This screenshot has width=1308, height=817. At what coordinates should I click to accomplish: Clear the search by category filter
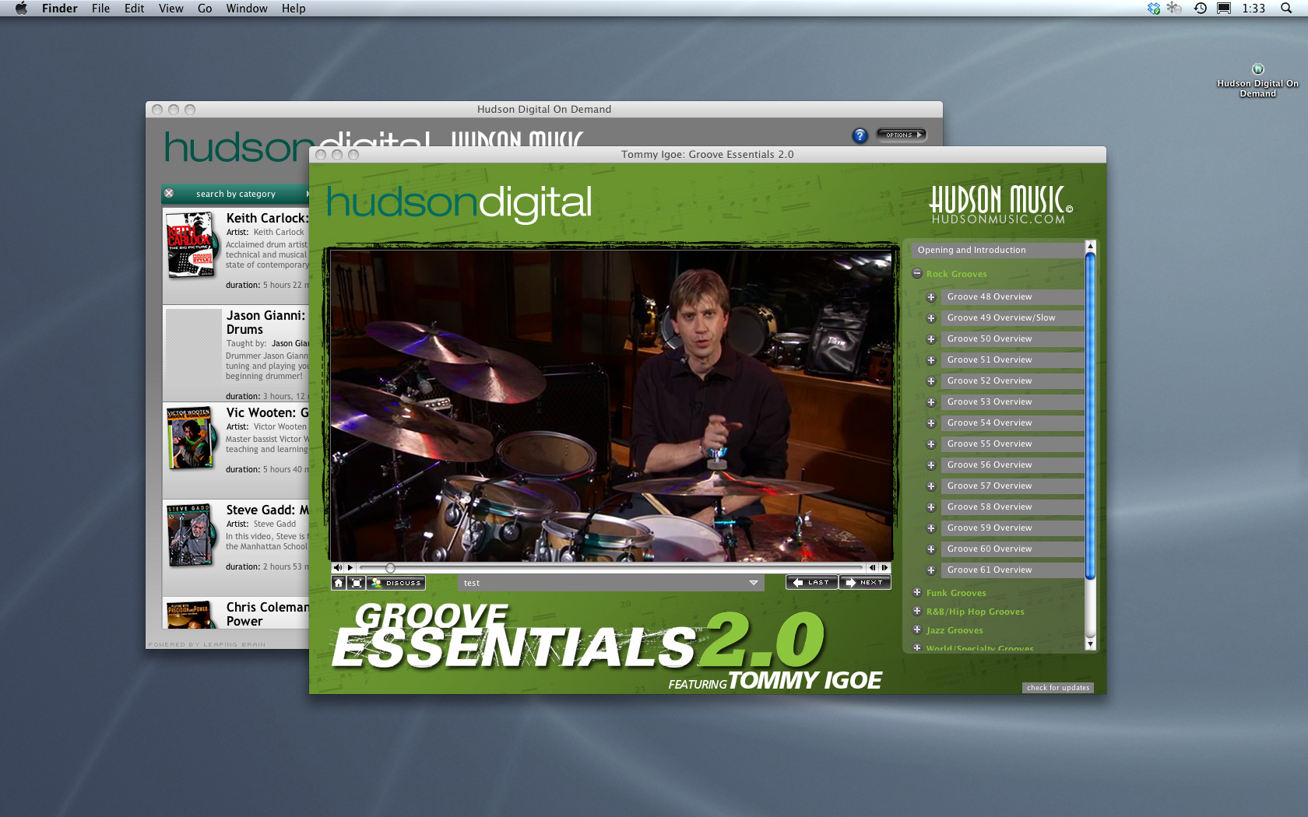pos(169,193)
